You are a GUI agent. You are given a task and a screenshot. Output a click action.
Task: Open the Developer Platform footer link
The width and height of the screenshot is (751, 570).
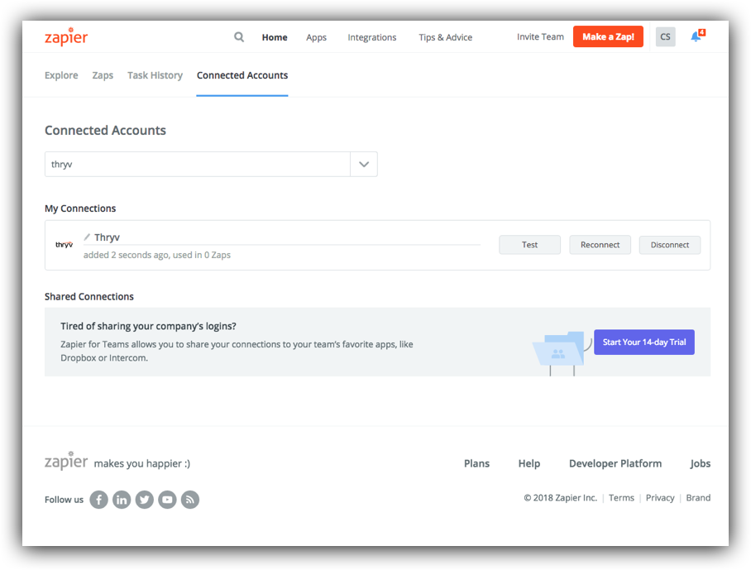(x=615, y=463)
